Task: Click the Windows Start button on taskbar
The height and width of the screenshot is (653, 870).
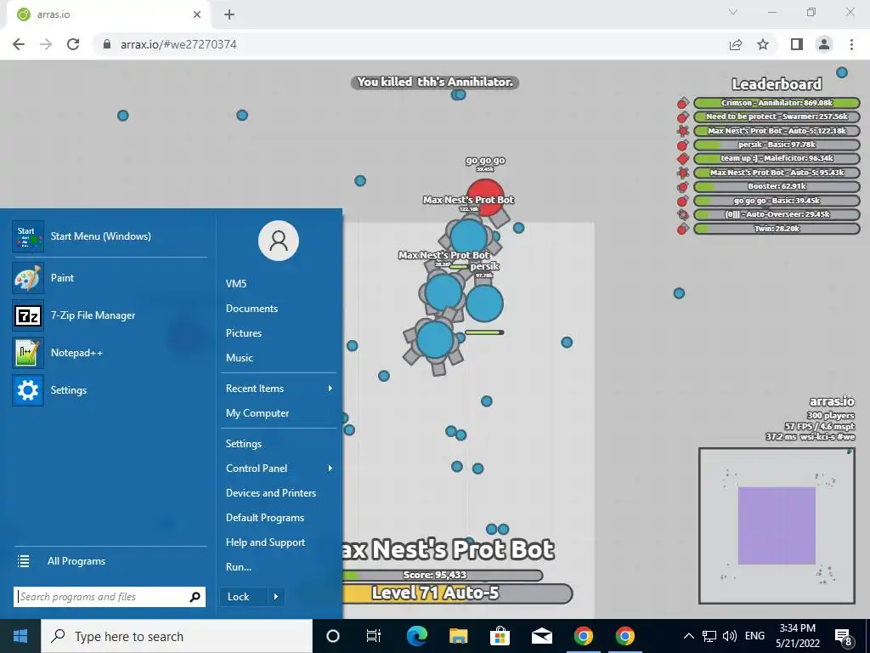Action: [x=20, y=636]
